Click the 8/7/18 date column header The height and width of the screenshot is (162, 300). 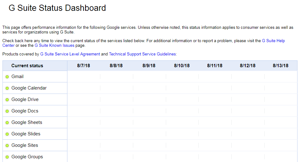click(84, 66)
